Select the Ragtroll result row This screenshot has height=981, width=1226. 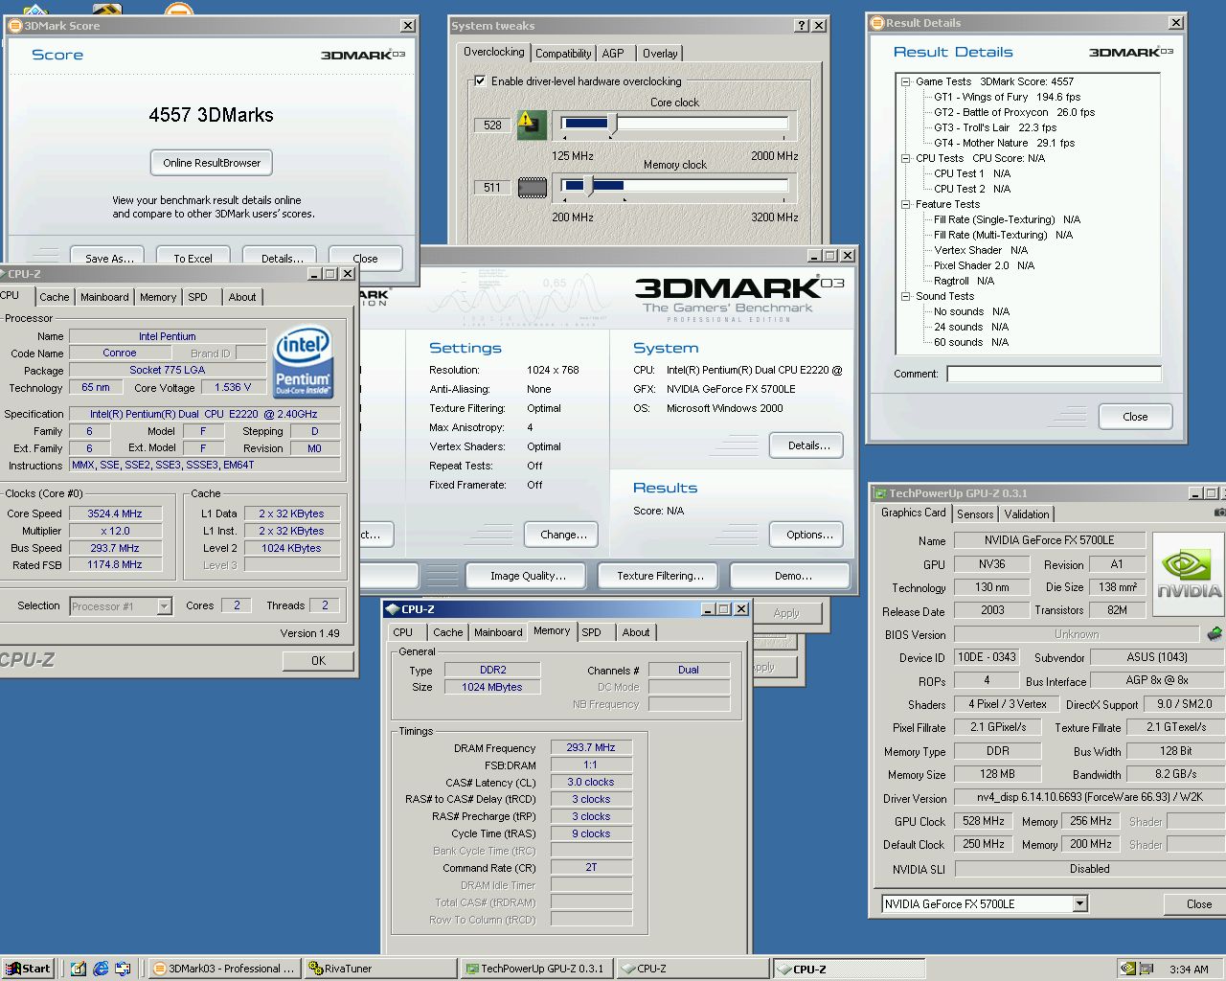964,281
